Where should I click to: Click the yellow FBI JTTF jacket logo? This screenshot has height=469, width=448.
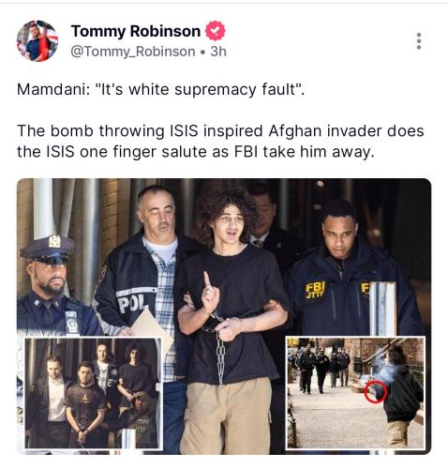coord(315,290)
